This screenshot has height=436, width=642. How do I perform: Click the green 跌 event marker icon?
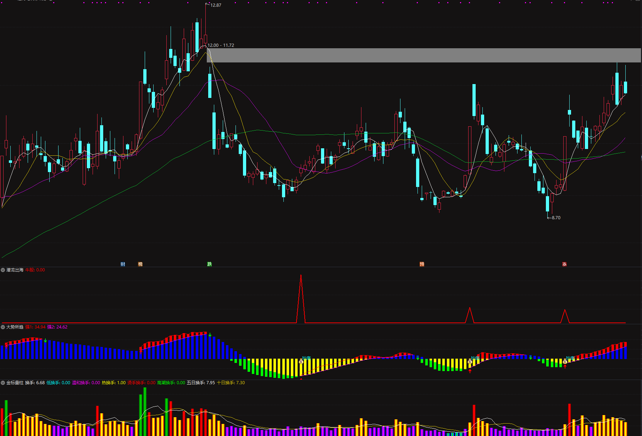click(210, 264)
